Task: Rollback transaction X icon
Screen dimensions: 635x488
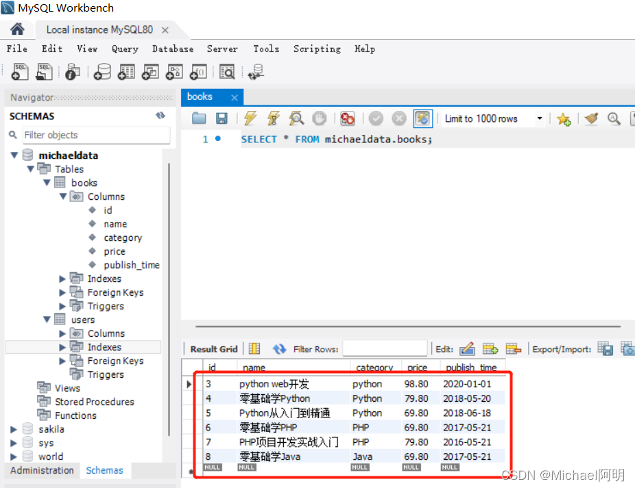Action: pos(399,118)
